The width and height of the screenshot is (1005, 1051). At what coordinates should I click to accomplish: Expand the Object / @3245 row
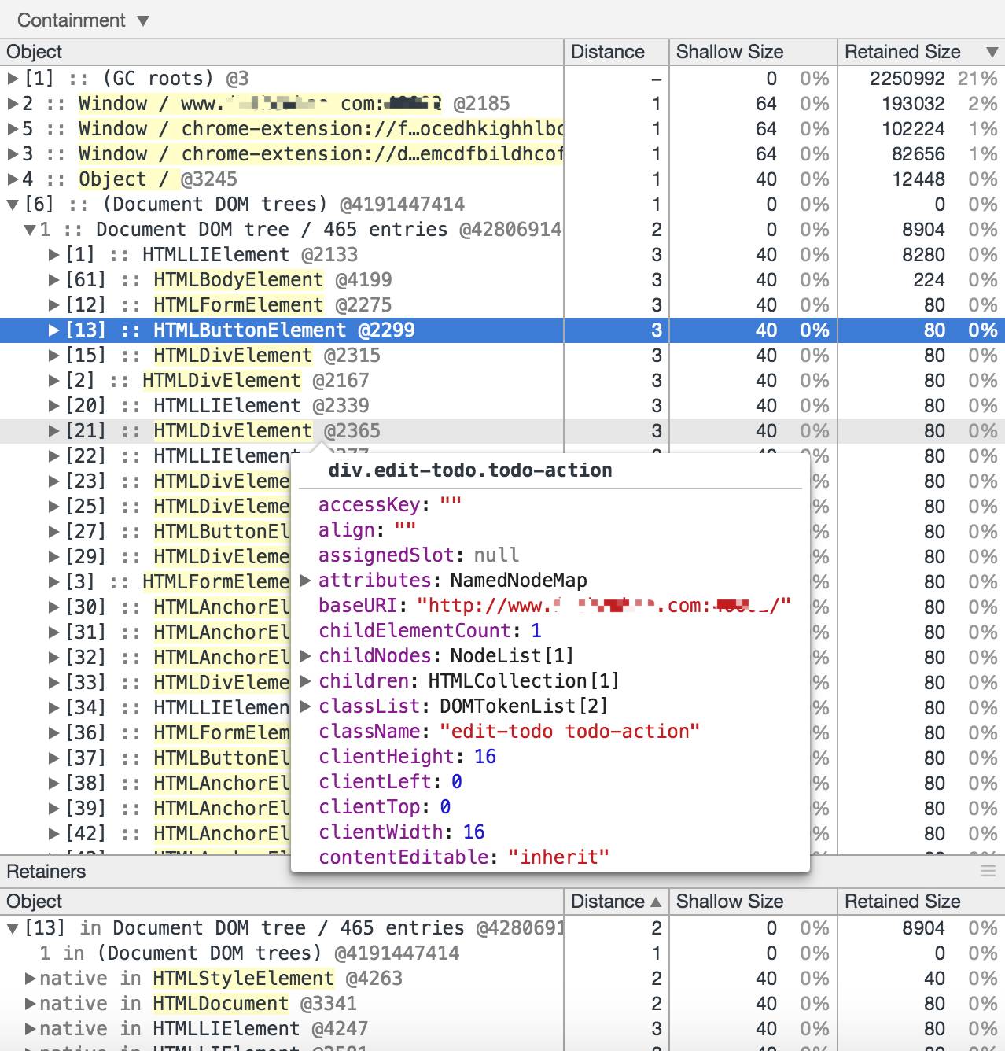(13, 179)
